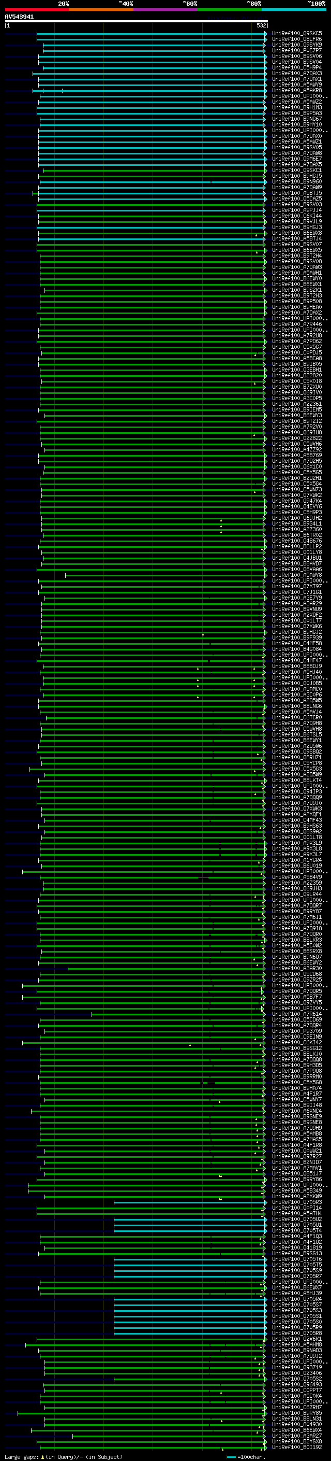Select the query ID AV543941
The width and height of the screenshot is (331, 1461).
19,17
